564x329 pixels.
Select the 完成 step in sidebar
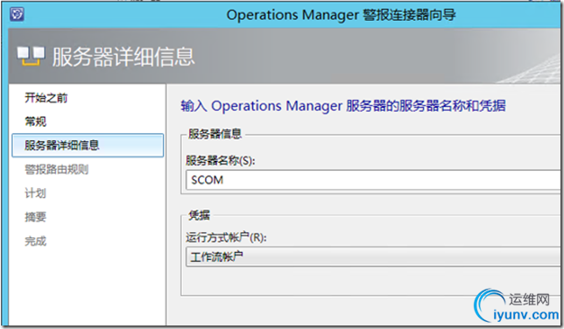35,241
